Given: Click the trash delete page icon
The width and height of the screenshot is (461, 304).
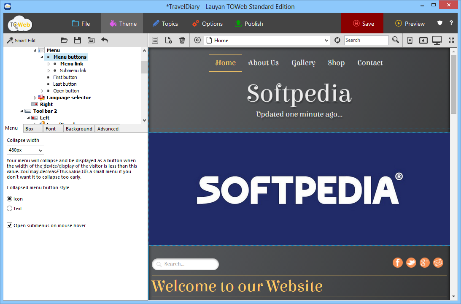Looking at the screenshot, I should tap(182, 40).
